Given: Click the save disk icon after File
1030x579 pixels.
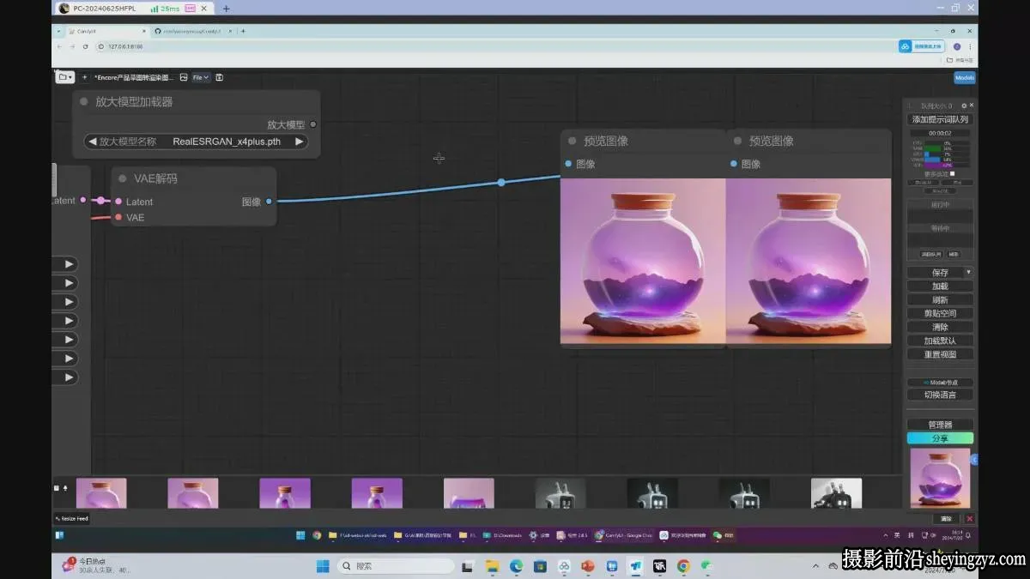Looking at the screenshot, I should point(219,77).
